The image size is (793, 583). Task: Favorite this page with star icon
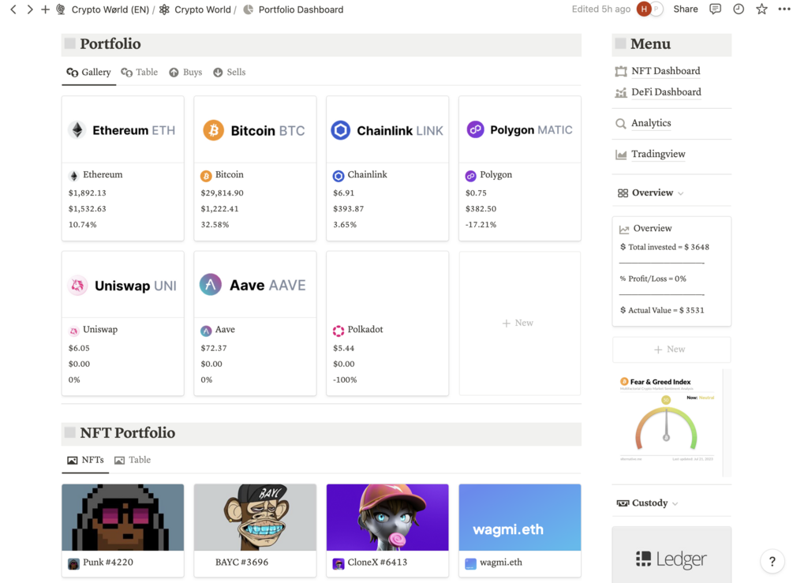pos(761,9)
